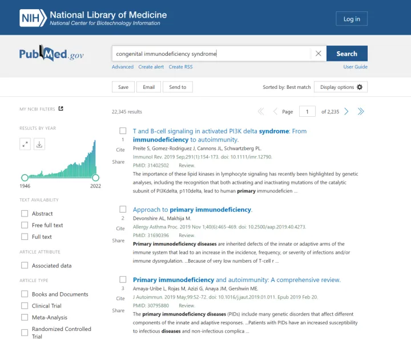The image size is (411, 339).
Task: Open the Advanced search link
Action: click(x=123, y=67)
